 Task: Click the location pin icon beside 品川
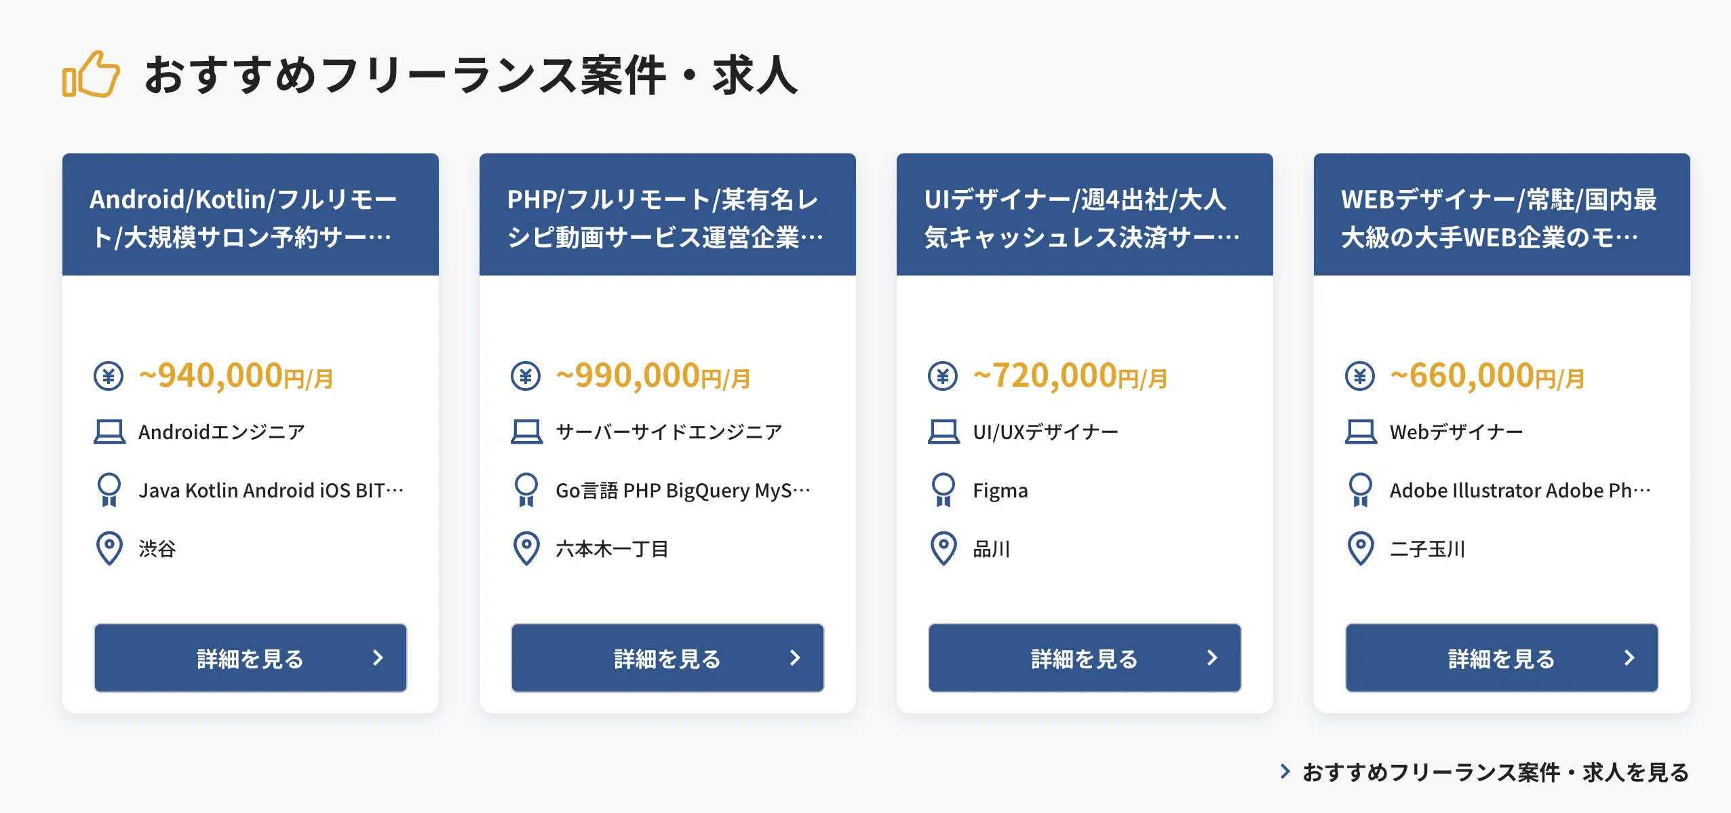(x=944, y=548)
